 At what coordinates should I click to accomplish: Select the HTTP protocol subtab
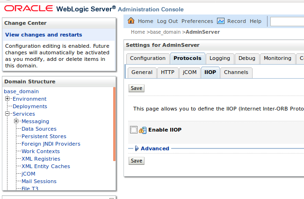pyautogui.click(x=167, y=72)
